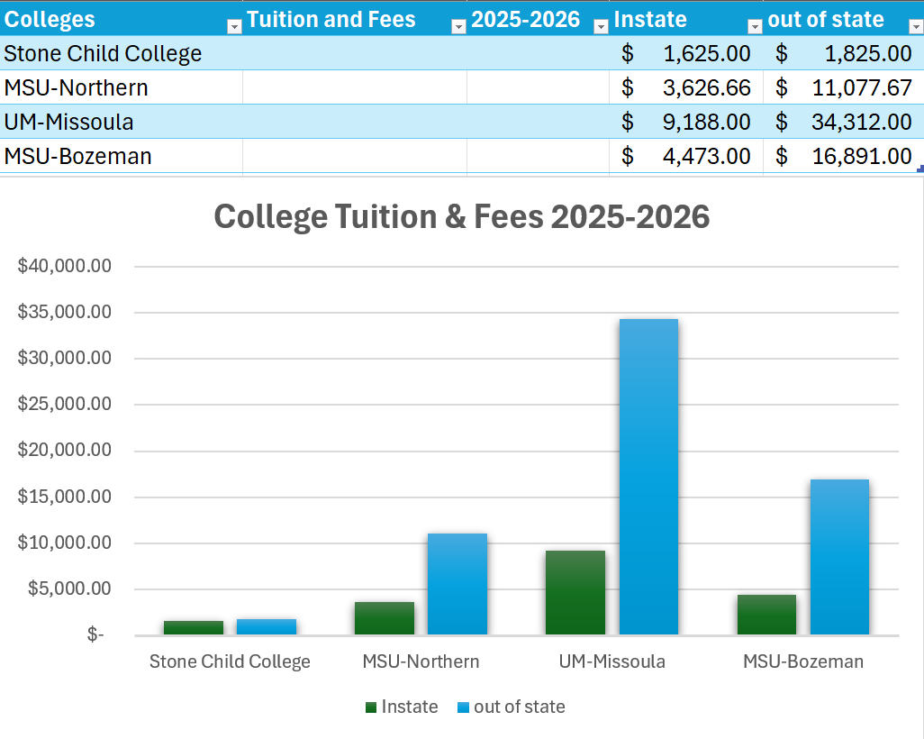Select the Tuition and Fees header text
The height and width of the screenshot is (739, 924).
coord(331,20)
